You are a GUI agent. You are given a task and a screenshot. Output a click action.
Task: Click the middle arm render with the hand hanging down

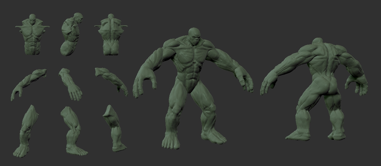point(70,84)
